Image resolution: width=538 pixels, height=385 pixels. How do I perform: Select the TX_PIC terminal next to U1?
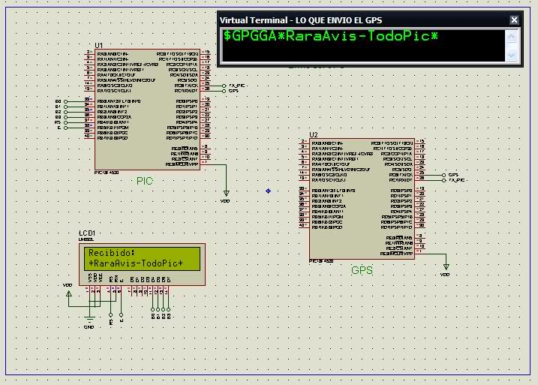[233, 86]
